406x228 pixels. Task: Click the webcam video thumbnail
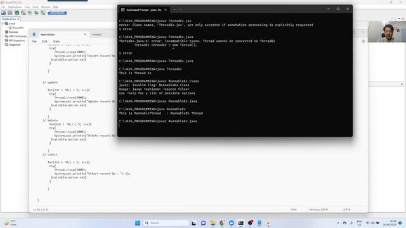[x=387, y=32]
